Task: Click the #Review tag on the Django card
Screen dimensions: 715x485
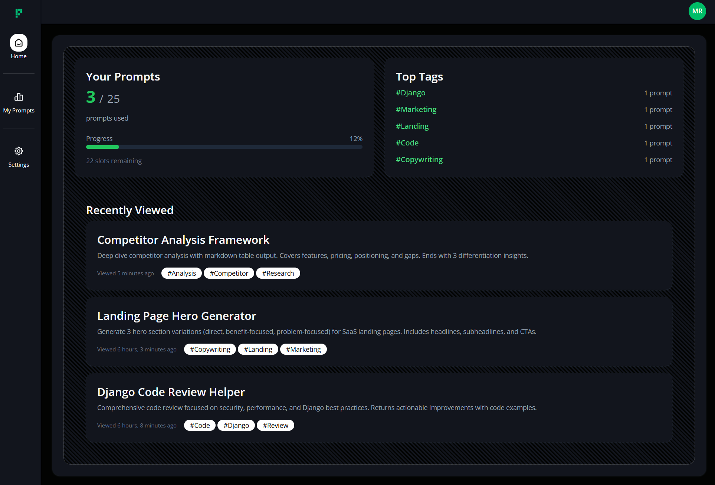Action: (x=275, y=425)
